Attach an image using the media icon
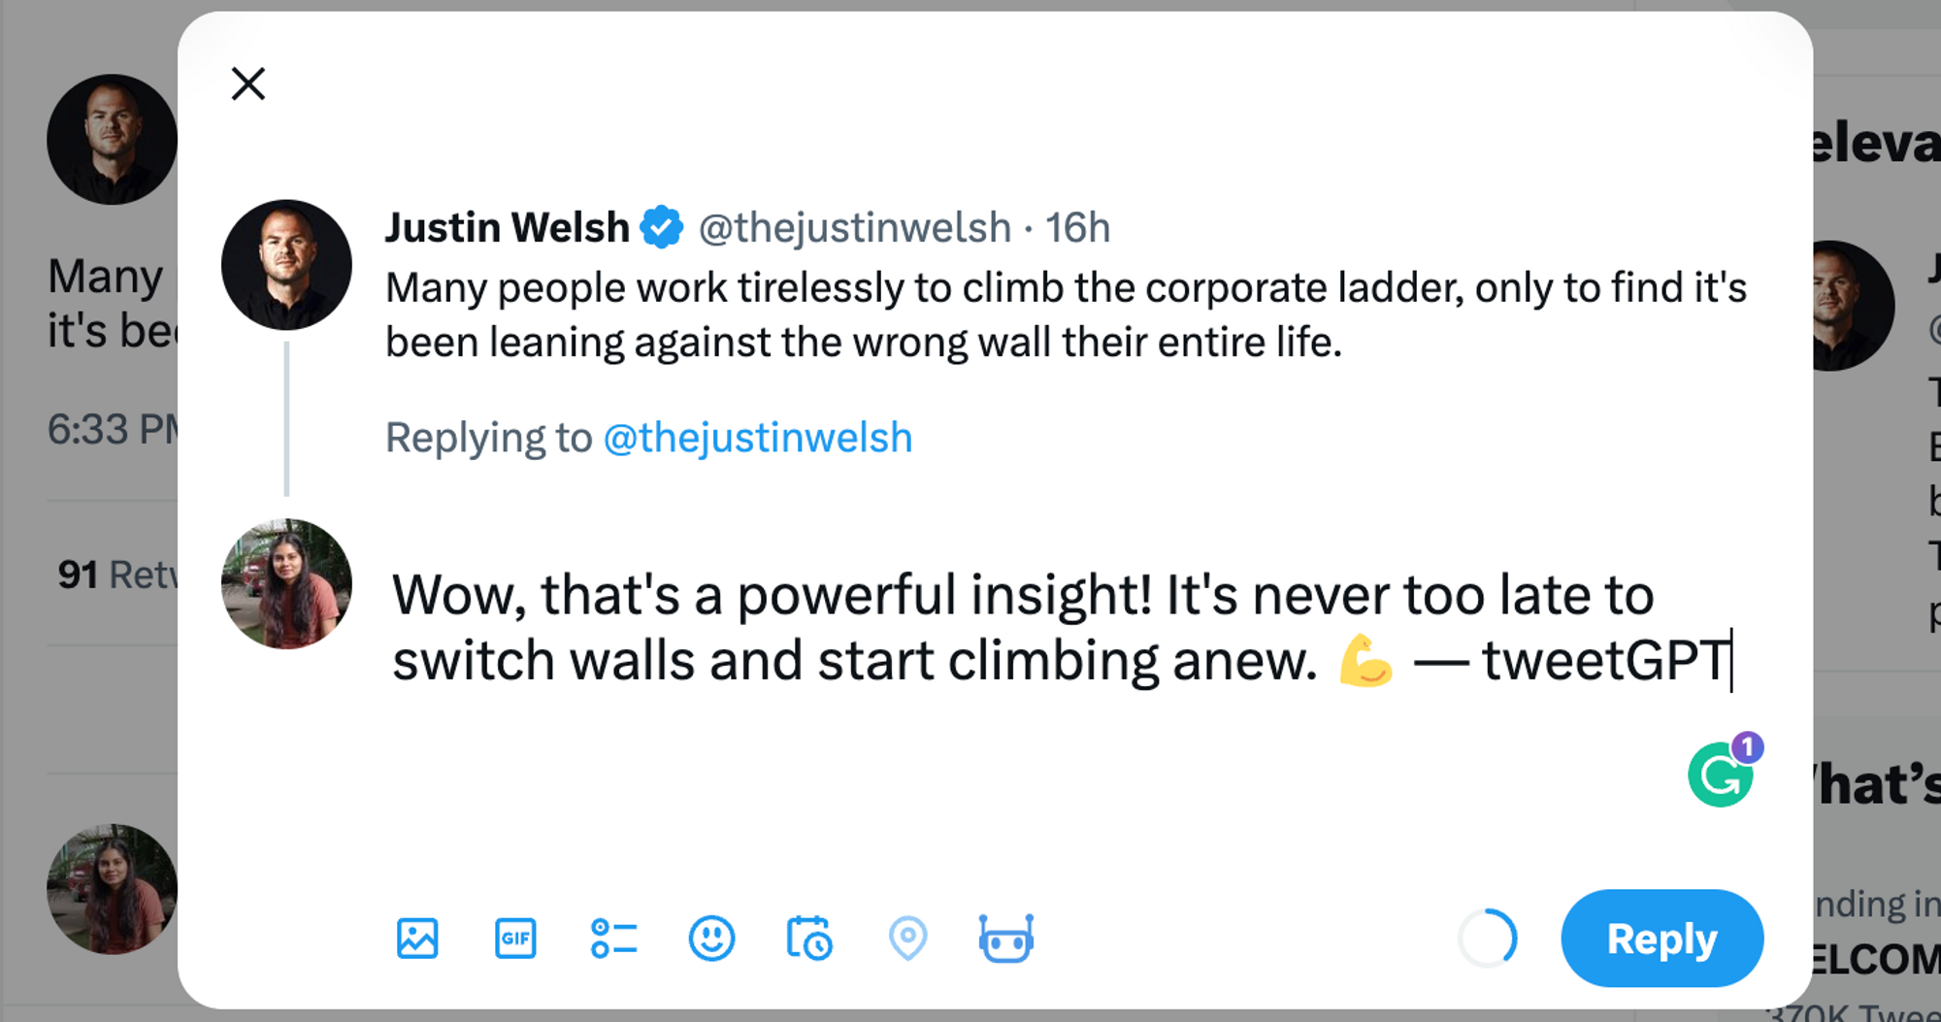The height and width of the screenshot is (1022, 1941). tap(417, 939)
